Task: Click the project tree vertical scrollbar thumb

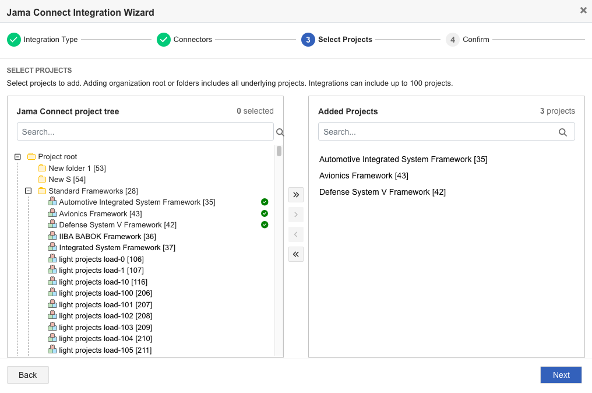Action: pos(279,151)
